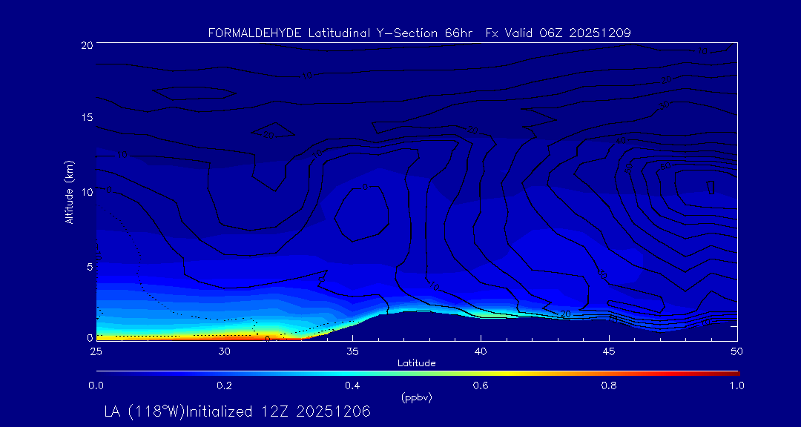Click latitude axis tick label 50
The width and height of the screenshot is (801, 427).
(x=737, y=351)
